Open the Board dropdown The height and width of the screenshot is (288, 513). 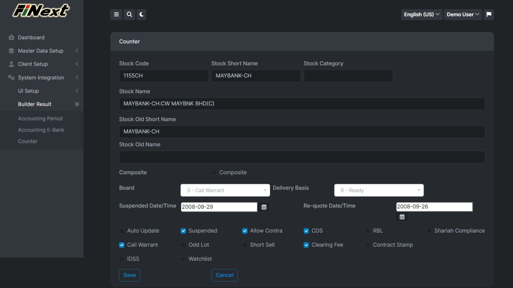[x=225, y=190]
